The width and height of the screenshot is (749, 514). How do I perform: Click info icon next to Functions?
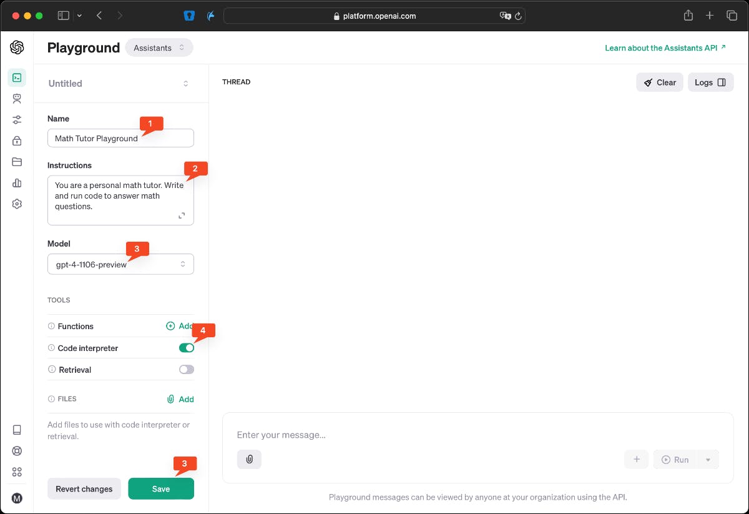coord(51,326)
